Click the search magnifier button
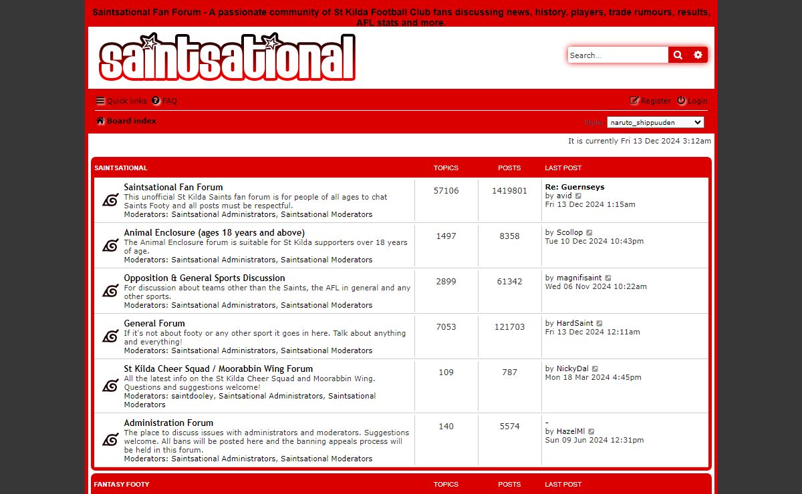Image resolution: width=802 pixels, height=494 pixels. (678, 55)
